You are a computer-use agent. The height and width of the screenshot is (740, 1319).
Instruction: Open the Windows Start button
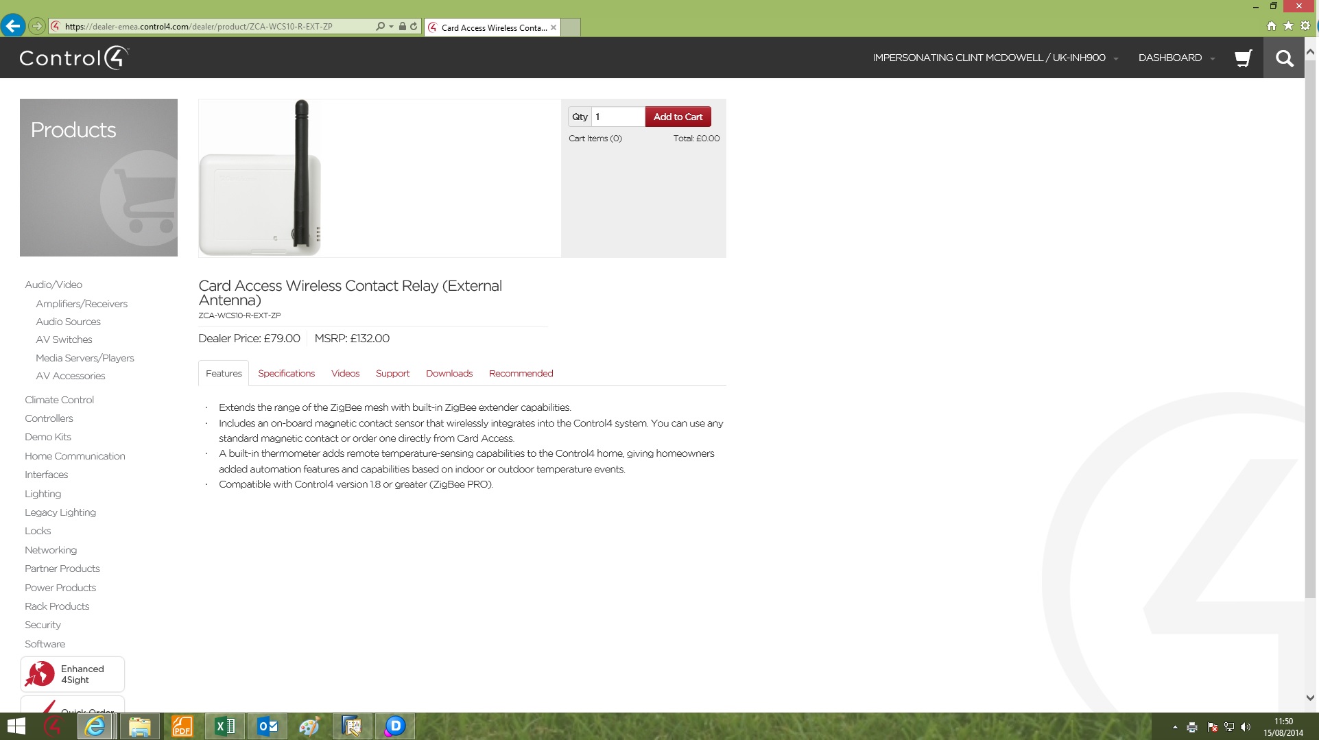click(15, 726)
